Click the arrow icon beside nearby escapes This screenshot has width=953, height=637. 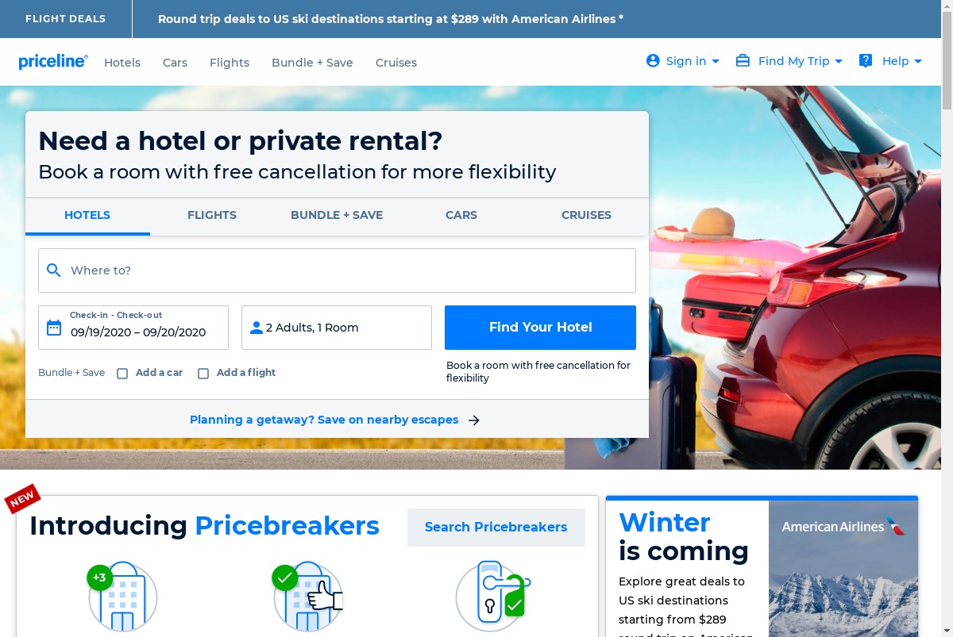(474, 420)
